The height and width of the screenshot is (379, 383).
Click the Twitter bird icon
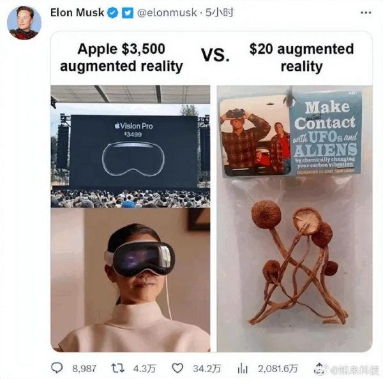(x=128, y=13)
